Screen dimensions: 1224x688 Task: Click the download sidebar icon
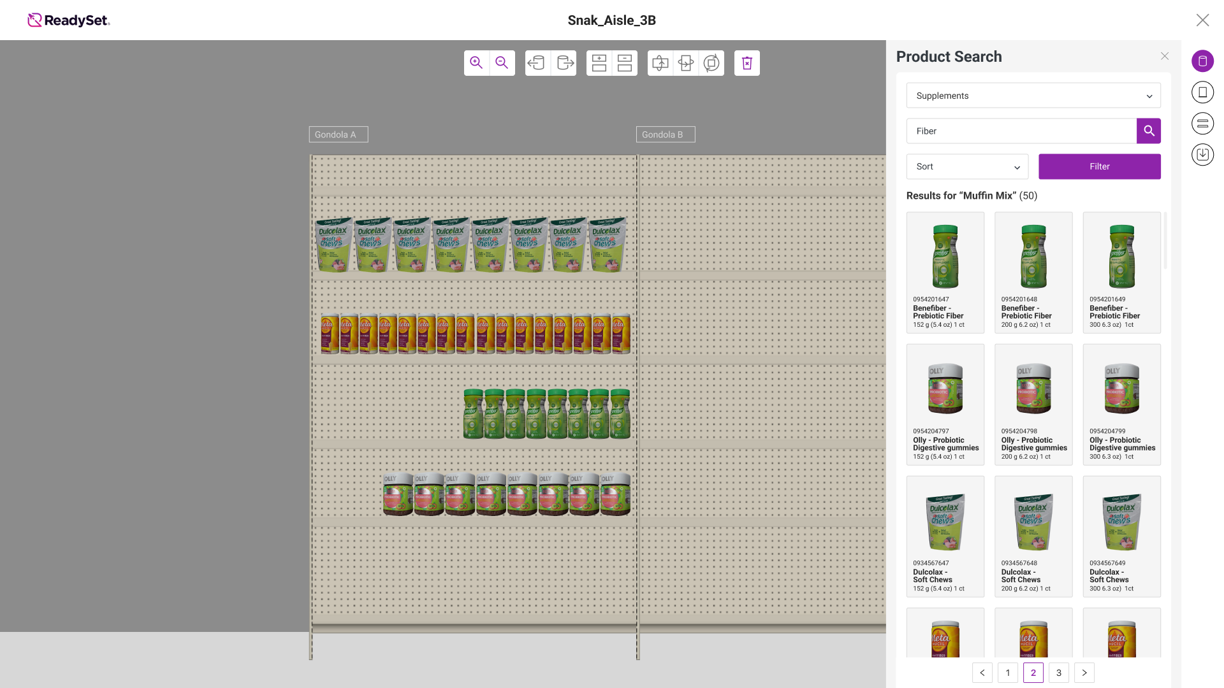pyautogui.click(x=1202, y=154)
